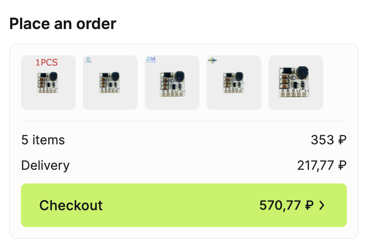Click the blue ring seller logo
This screenshot has width=376, height=247.
88,60
